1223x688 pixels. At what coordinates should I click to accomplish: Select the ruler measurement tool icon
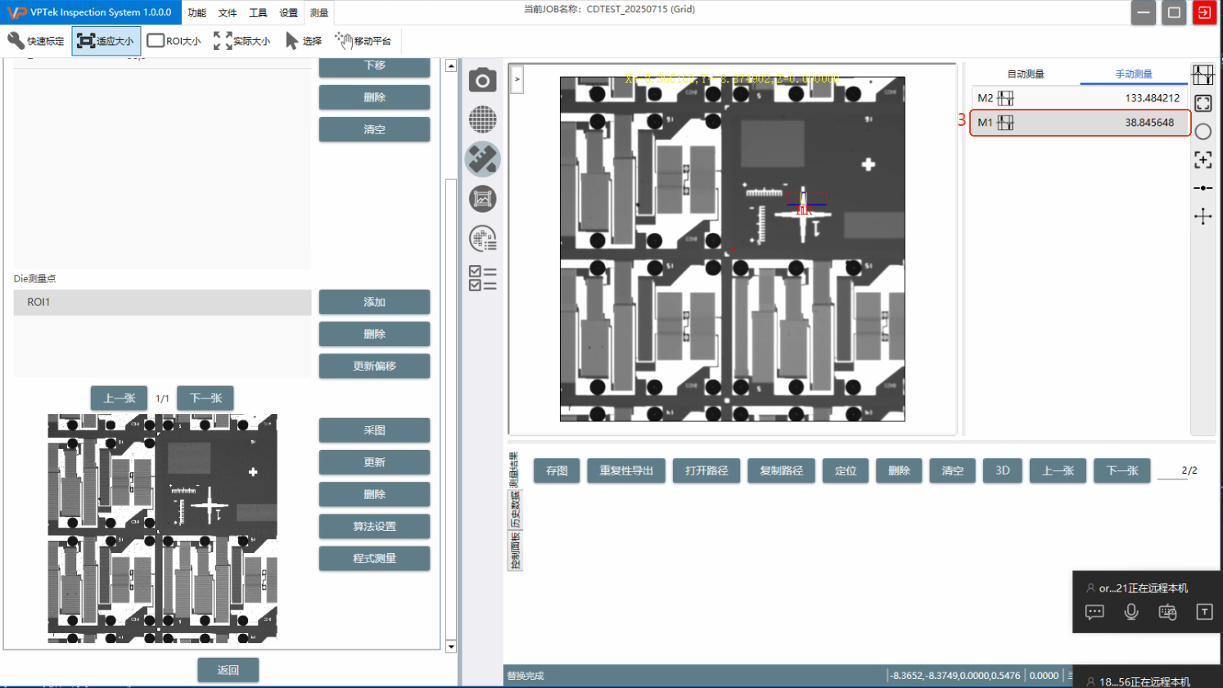(482, 160)
